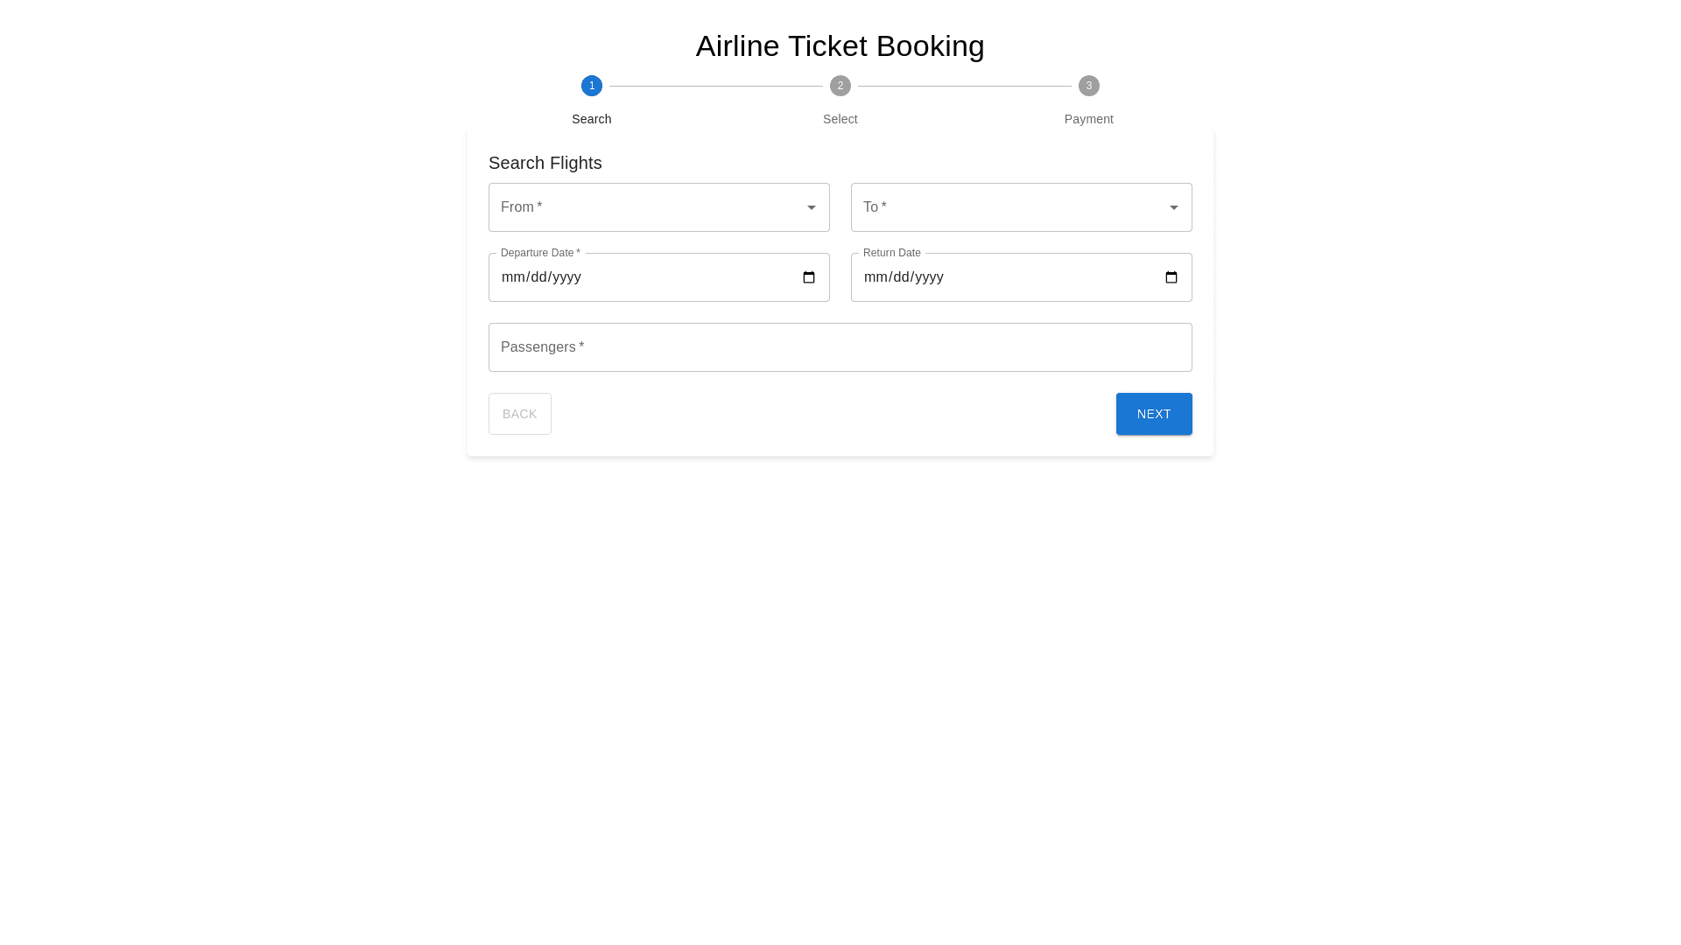The image size is (1681, 945).
Task: Select the Payment step label
Action: [x=1089, y=119]
